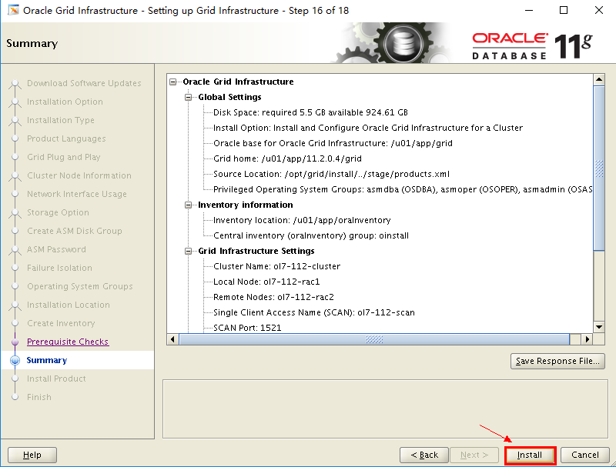
Task: Click the Operating System Groups step
Action: click(80, 286)
